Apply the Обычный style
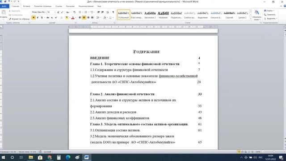Screen dimensions: 286x161 pos(123,15)
